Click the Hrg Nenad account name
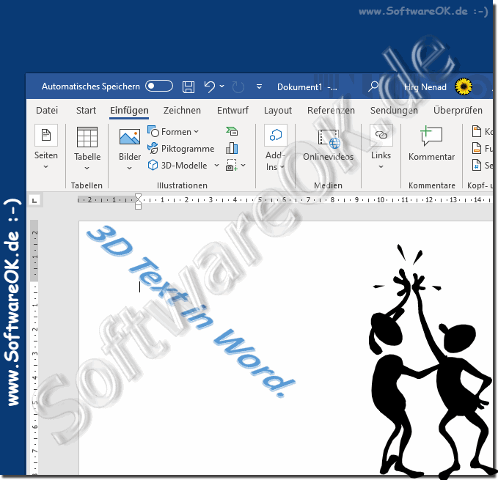Image resolution: width=498 pixels, height=480 pixels. click(425, 87)
